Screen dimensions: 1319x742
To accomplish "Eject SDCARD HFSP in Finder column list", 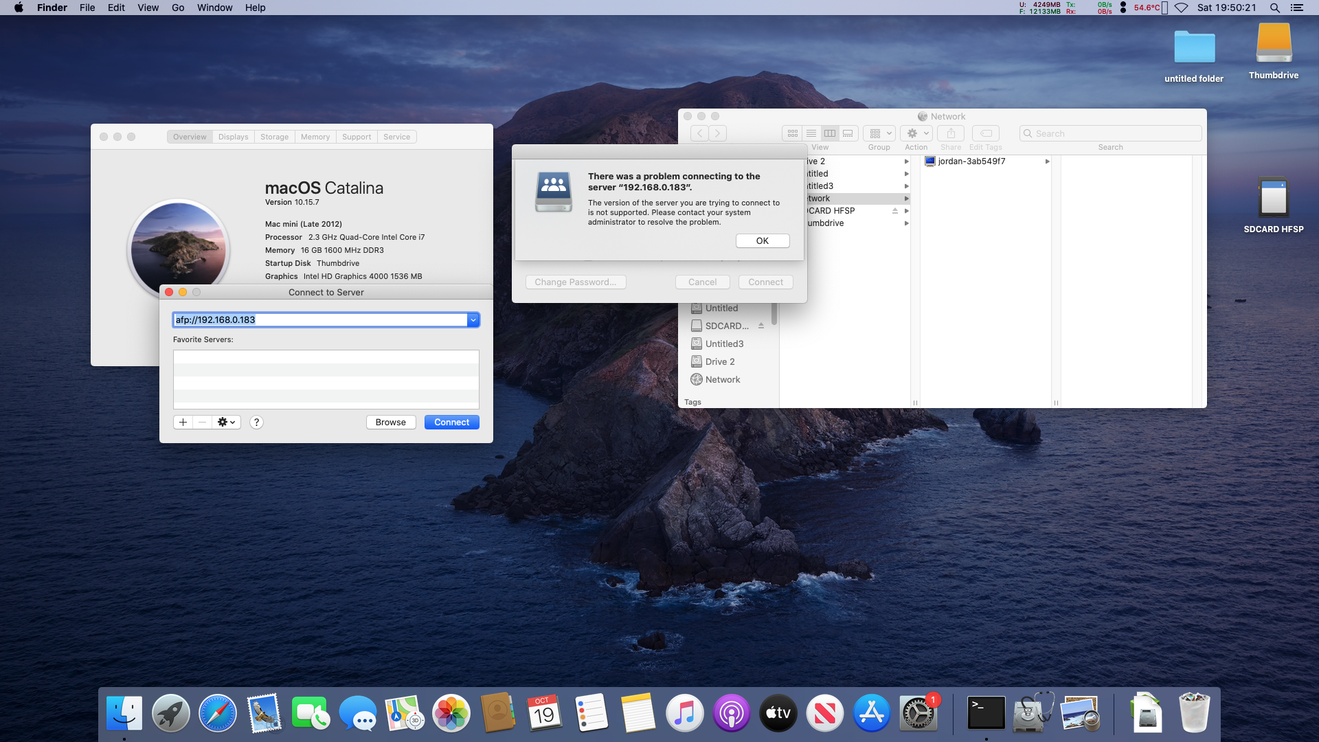I will coord(894,211).
